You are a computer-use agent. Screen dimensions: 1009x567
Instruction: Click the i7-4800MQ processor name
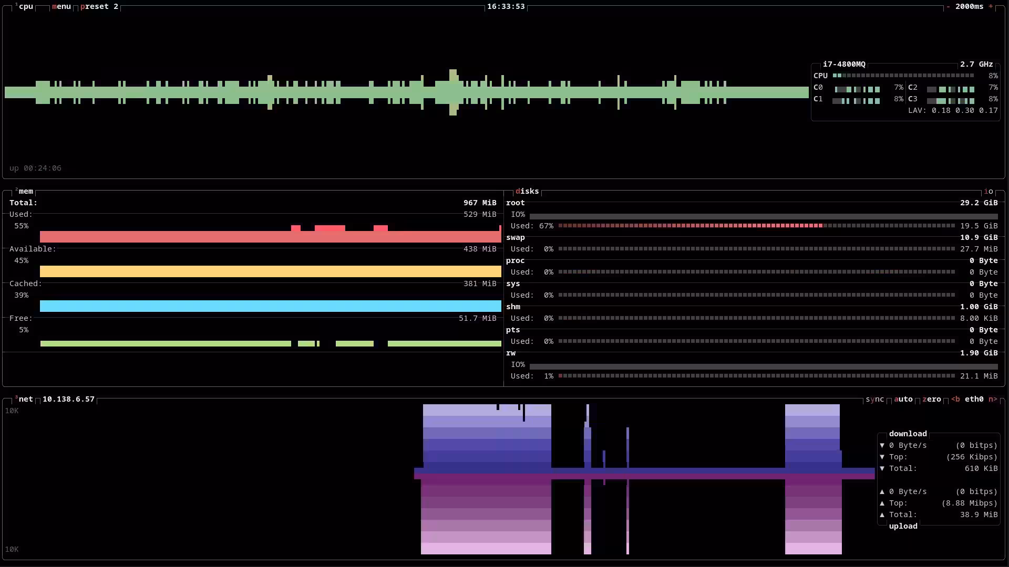point(844,64)
